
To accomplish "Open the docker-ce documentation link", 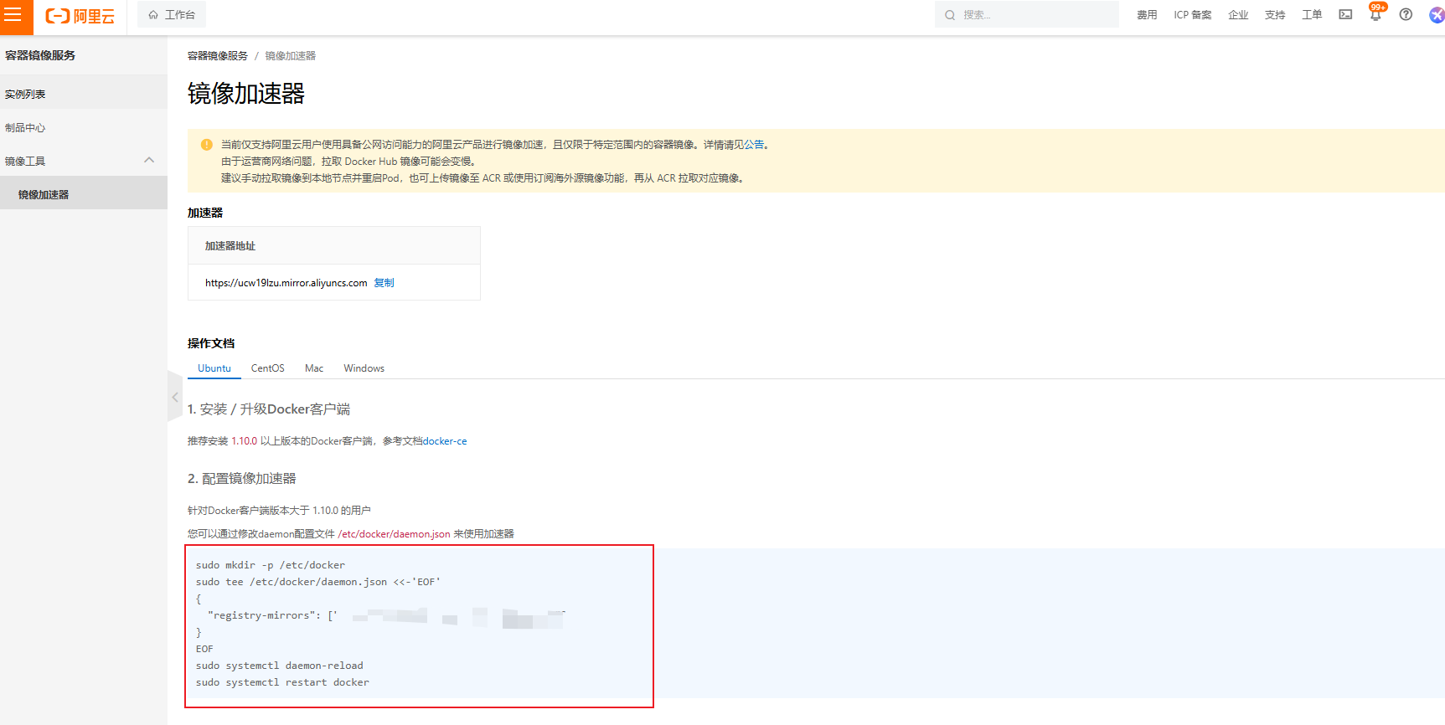I will [445, 441].
